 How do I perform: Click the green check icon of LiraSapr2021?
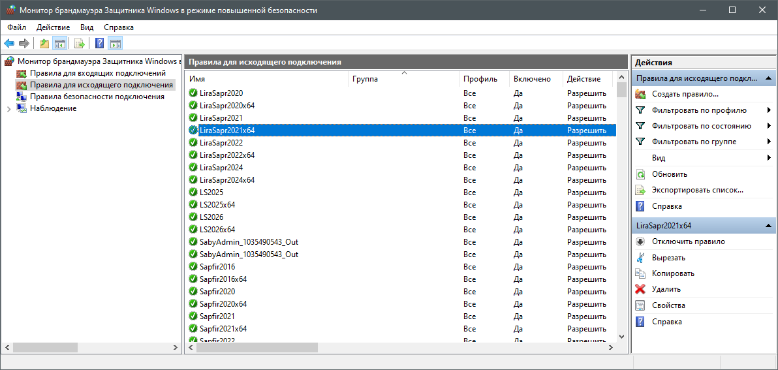193,117
